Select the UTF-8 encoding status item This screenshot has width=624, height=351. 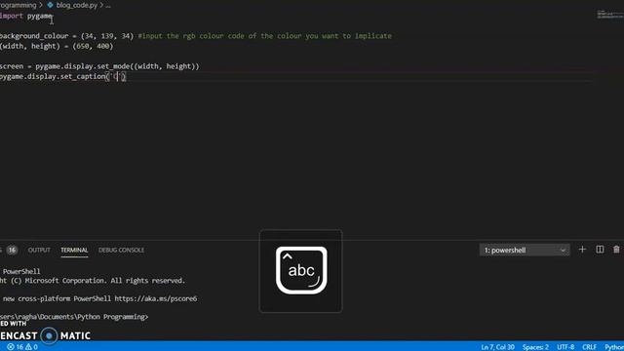(x=565, y=347)
